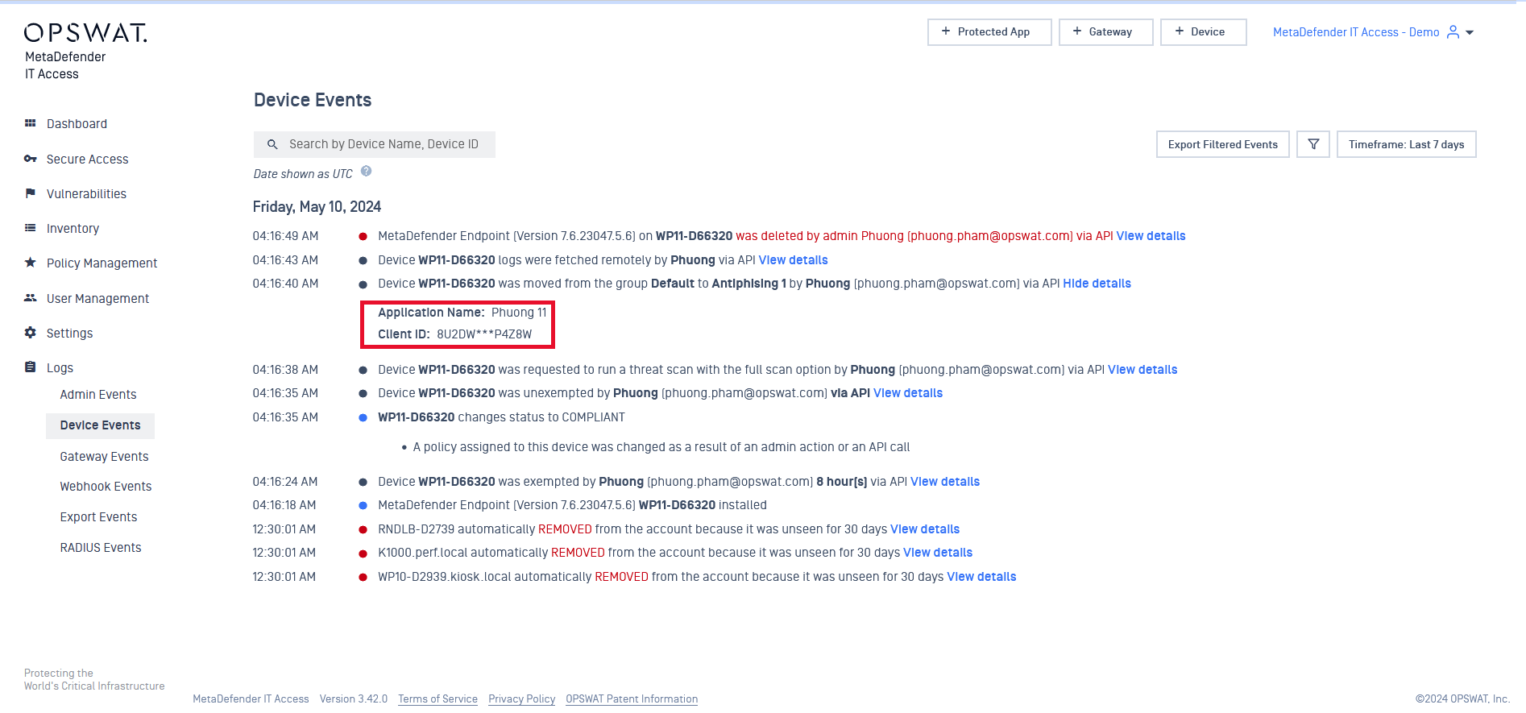View details of threat scan request event
Image resolution: width=1526 pixels, height=713 pixels.
click(1142, 370)
